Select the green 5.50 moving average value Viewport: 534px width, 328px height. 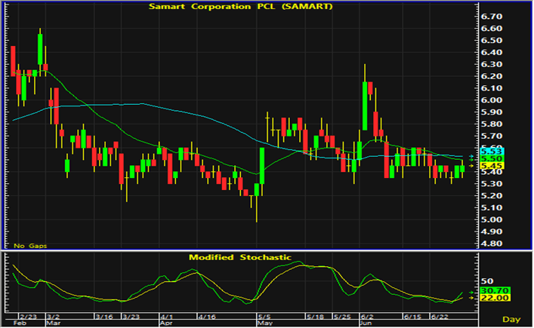[492, 159]
